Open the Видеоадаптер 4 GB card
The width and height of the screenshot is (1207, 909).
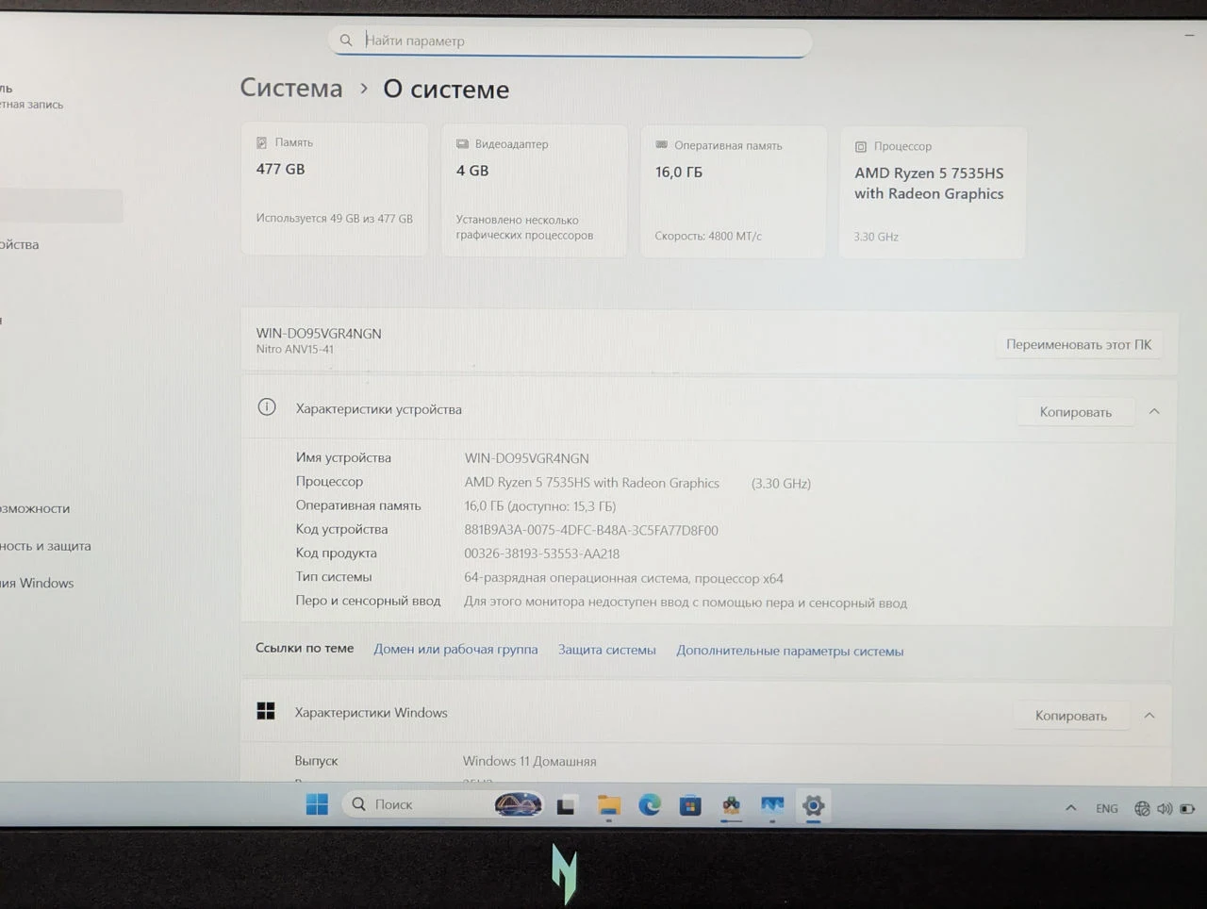point(535,190)
